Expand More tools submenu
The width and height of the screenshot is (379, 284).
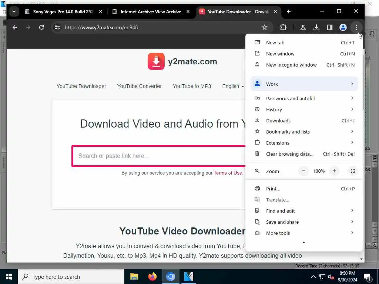[304, 233]
